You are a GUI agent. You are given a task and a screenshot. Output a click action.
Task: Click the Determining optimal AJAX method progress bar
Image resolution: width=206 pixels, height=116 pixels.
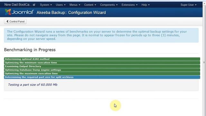click(x=102, y=59)
